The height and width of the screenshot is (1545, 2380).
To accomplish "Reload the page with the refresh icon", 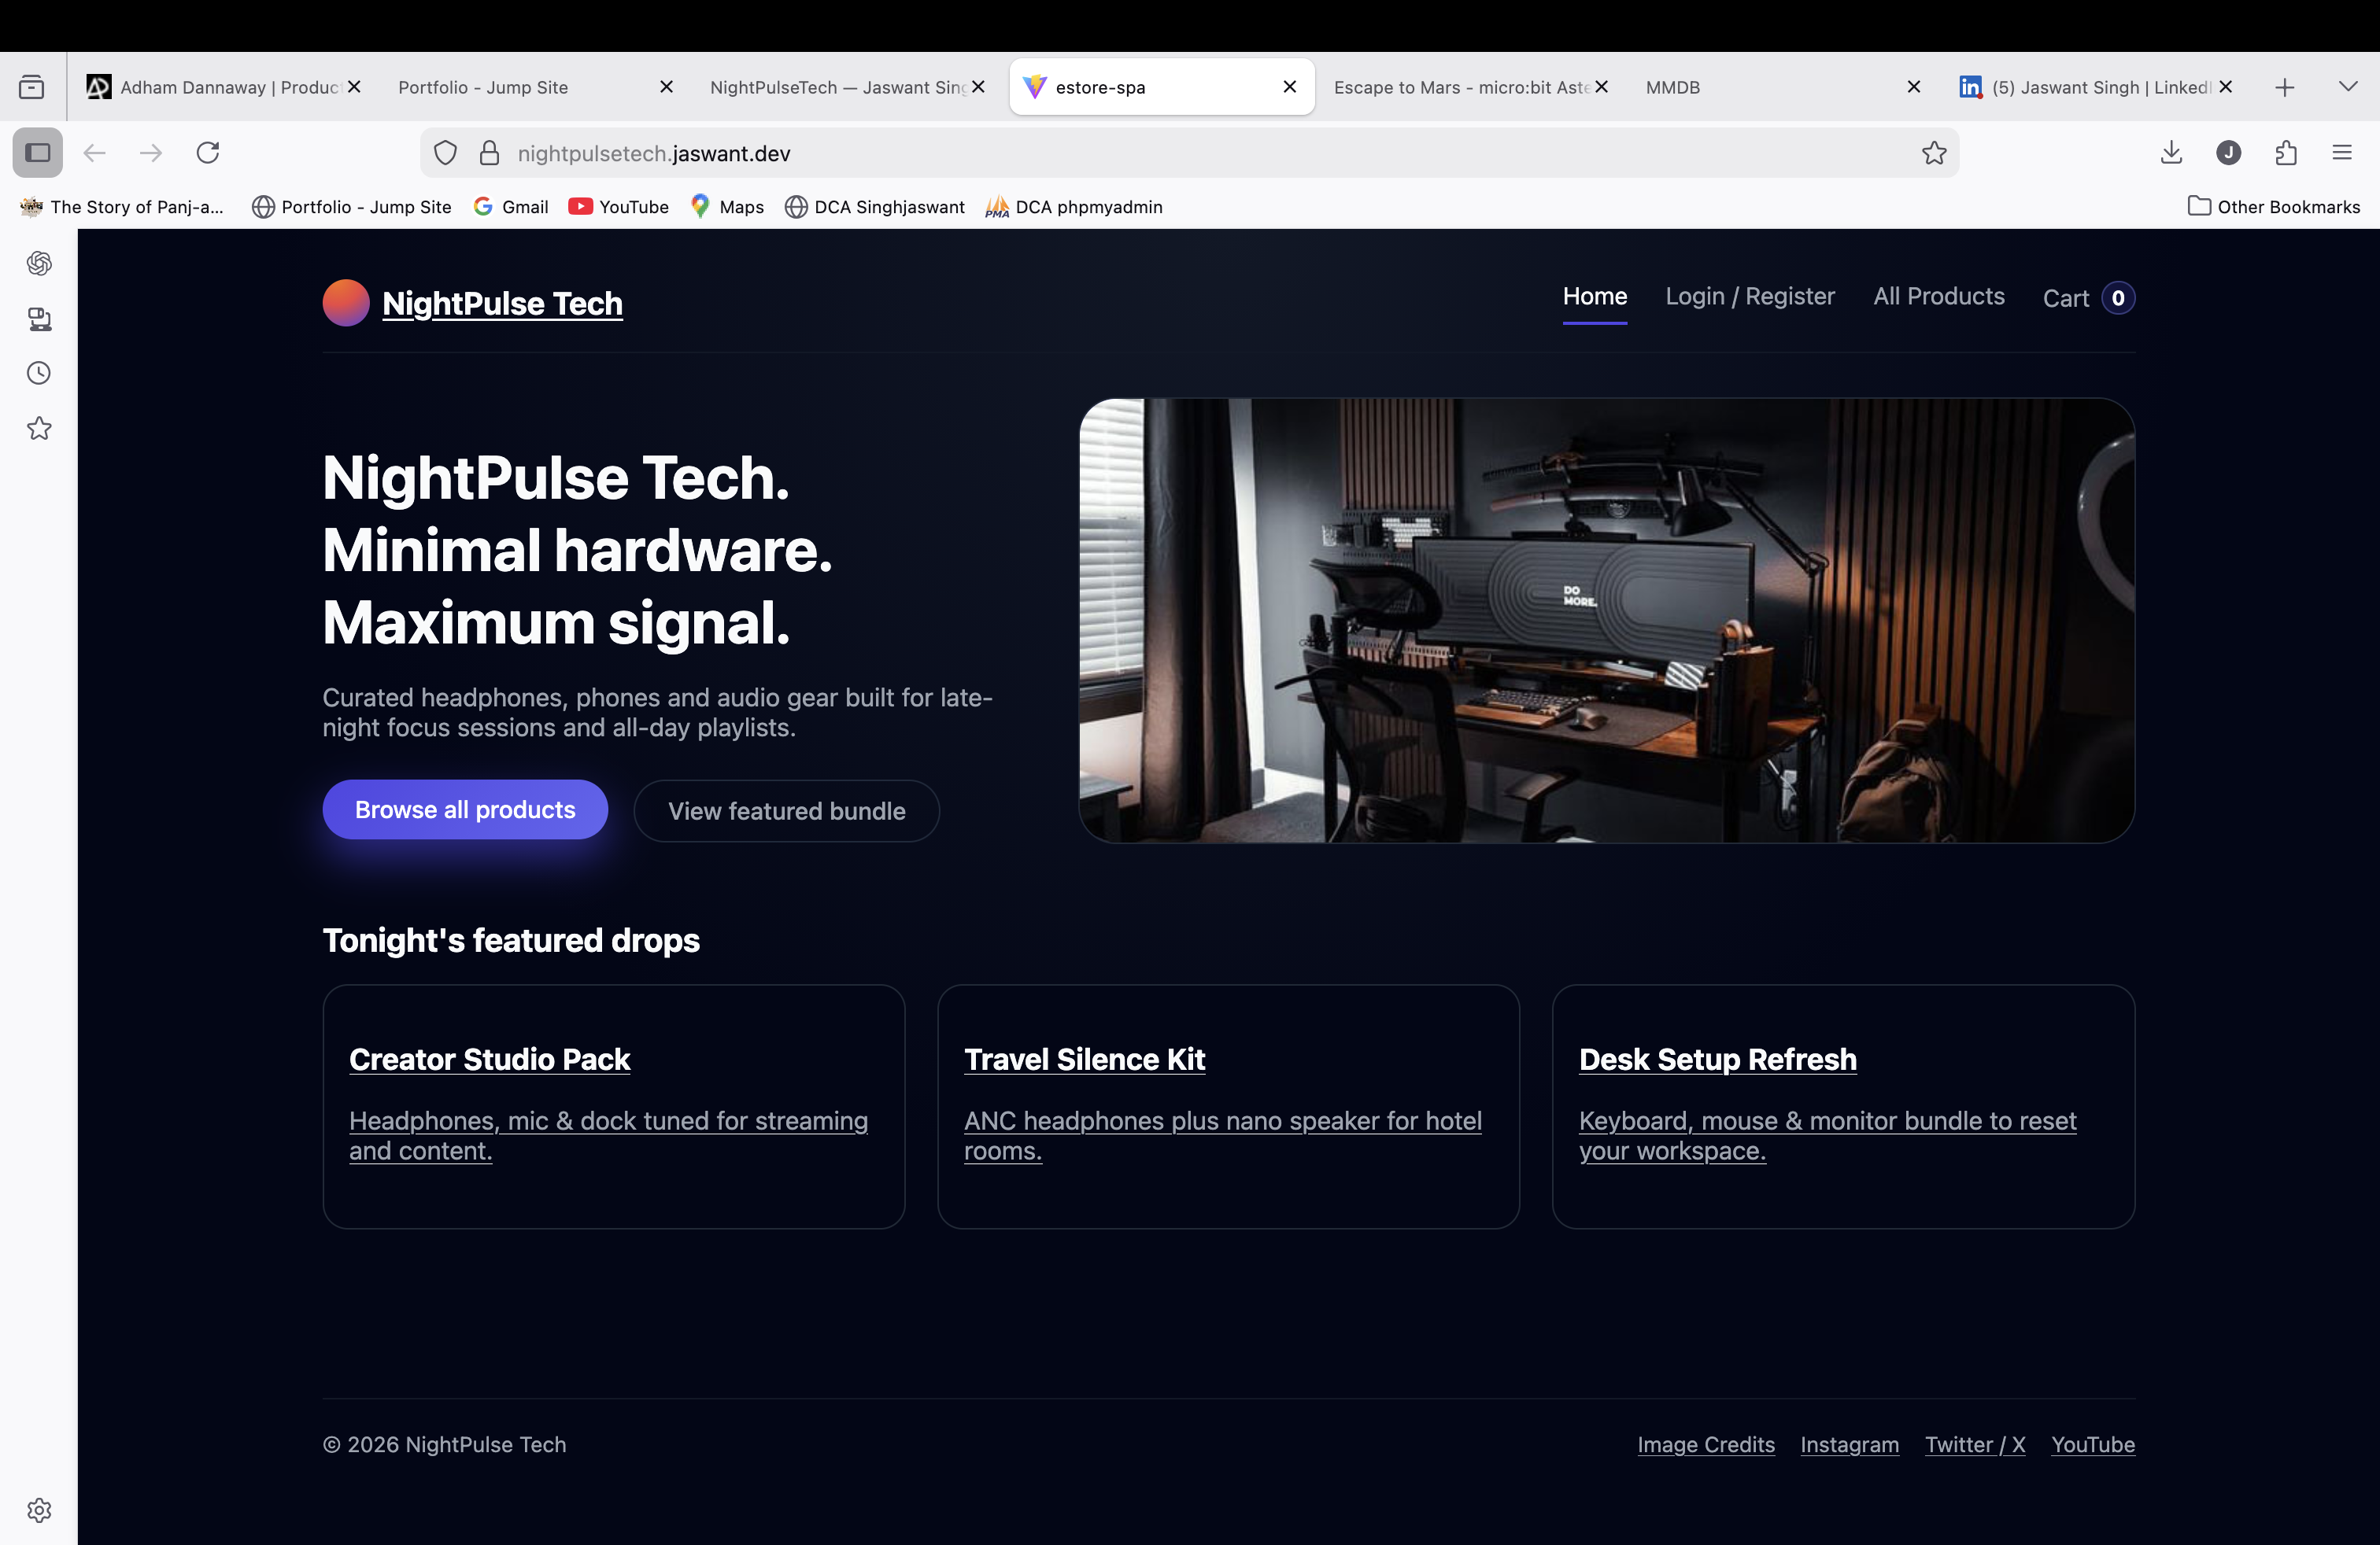I will (208, 152).
